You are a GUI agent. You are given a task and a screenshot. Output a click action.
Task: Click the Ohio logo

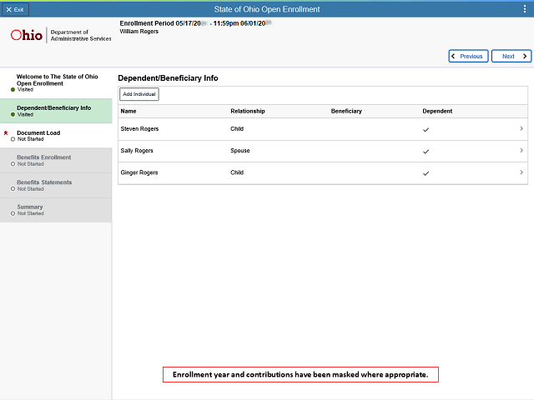point(61,35)
